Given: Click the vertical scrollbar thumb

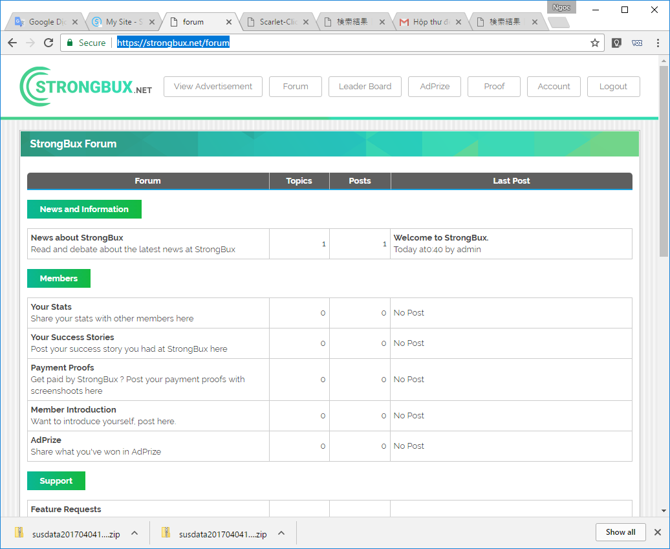Looking at the screenshot, I should pos(664,160).
